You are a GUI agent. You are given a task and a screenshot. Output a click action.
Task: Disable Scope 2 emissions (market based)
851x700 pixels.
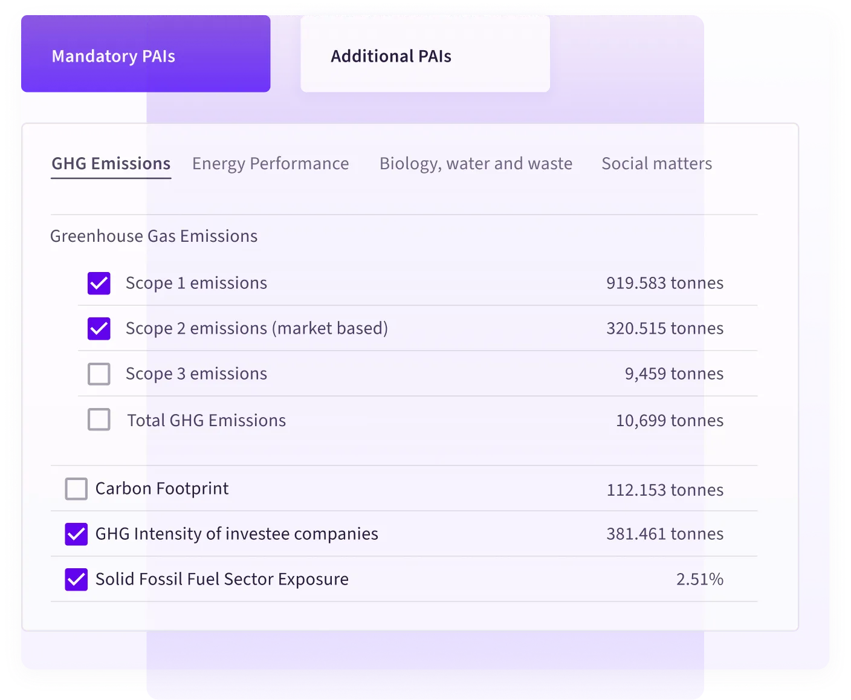[99, 328]
